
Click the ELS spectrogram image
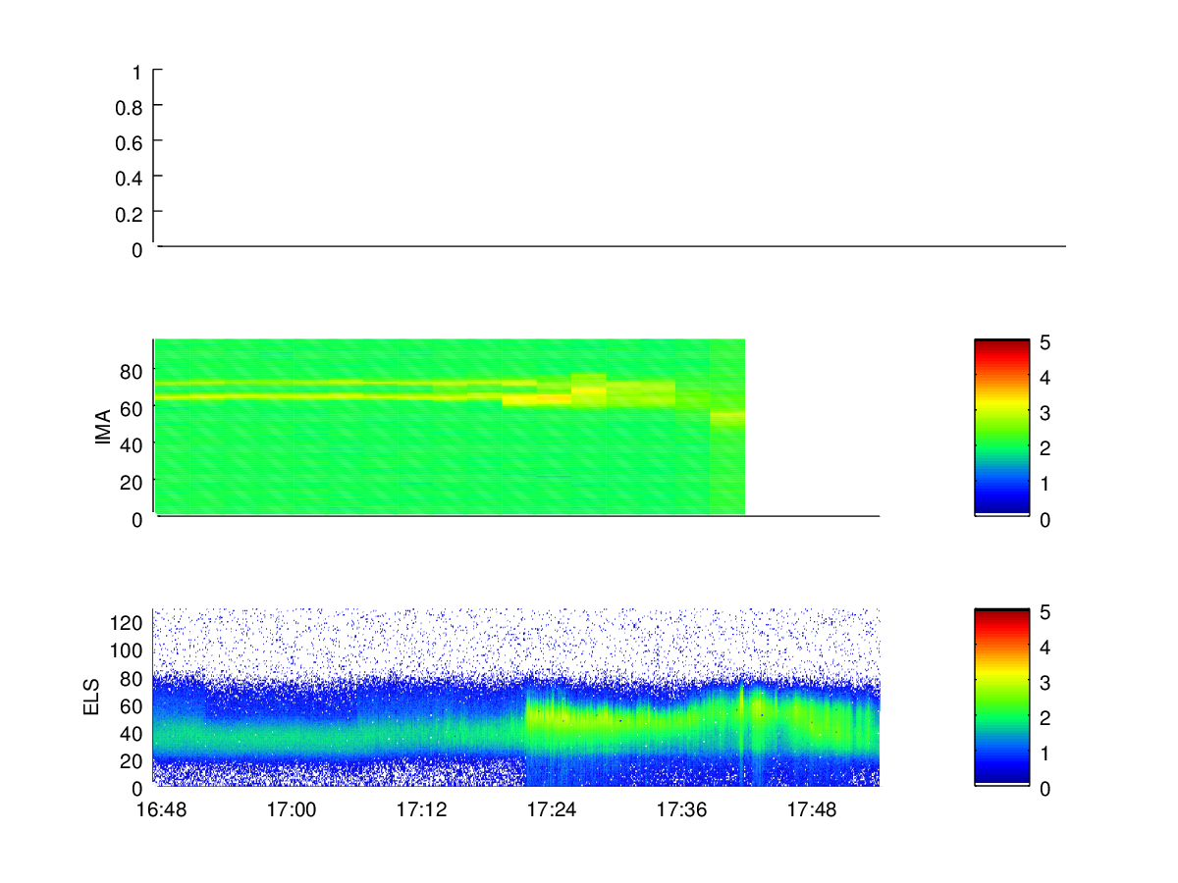[x=516, y=697]
